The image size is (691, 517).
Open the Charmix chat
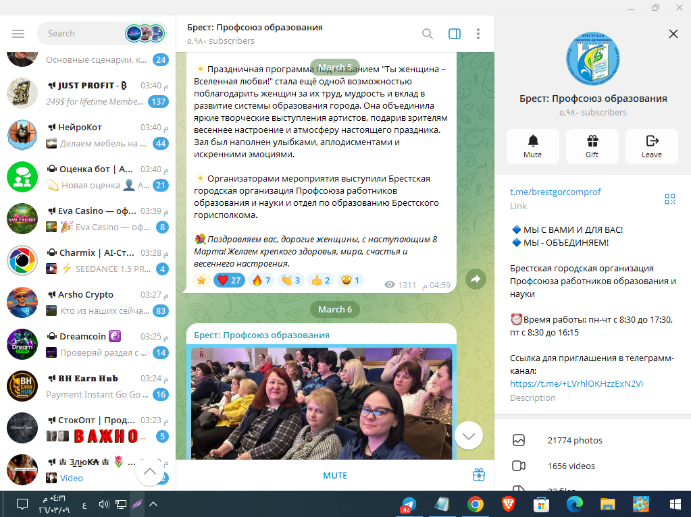click(88, 261)
